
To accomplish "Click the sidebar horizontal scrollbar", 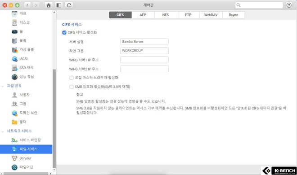I will tap(26, 174).
